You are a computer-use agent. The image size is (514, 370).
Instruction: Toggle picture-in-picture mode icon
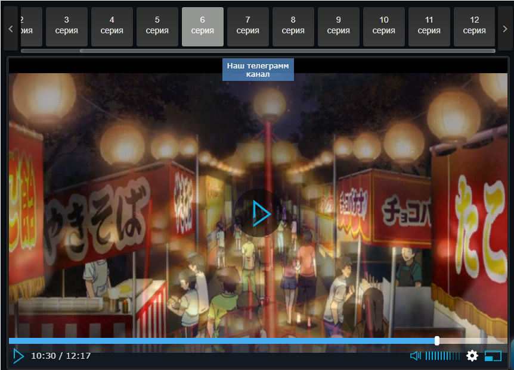493,356
